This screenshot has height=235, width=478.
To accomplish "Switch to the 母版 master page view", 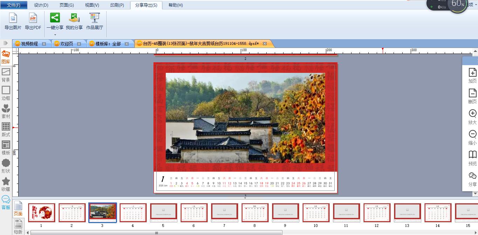I will 18,227.
